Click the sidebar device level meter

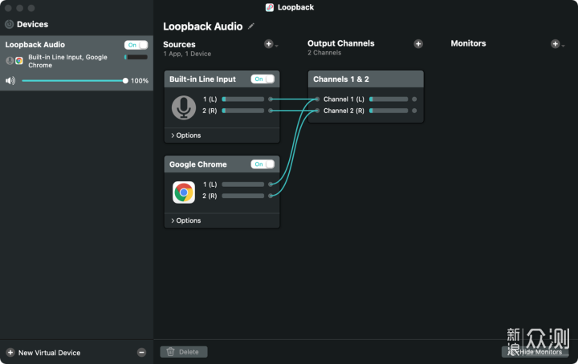[x=136, y=57]
